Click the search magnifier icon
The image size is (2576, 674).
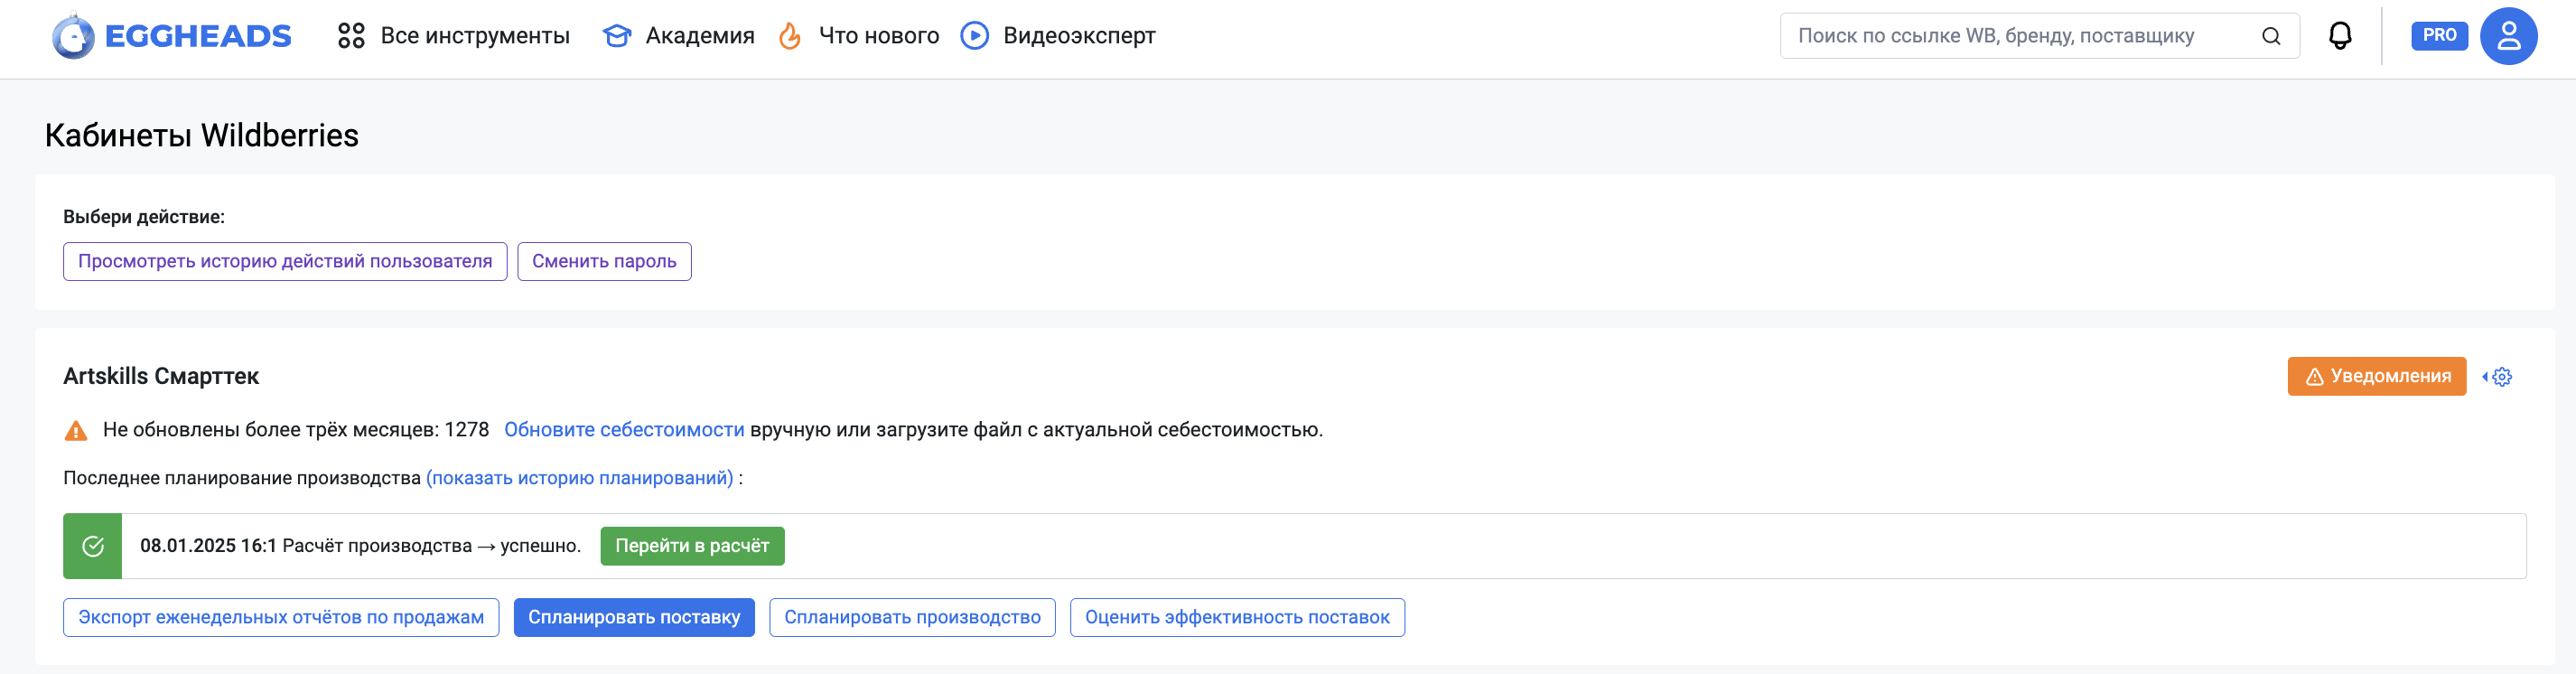[2270, 36]
